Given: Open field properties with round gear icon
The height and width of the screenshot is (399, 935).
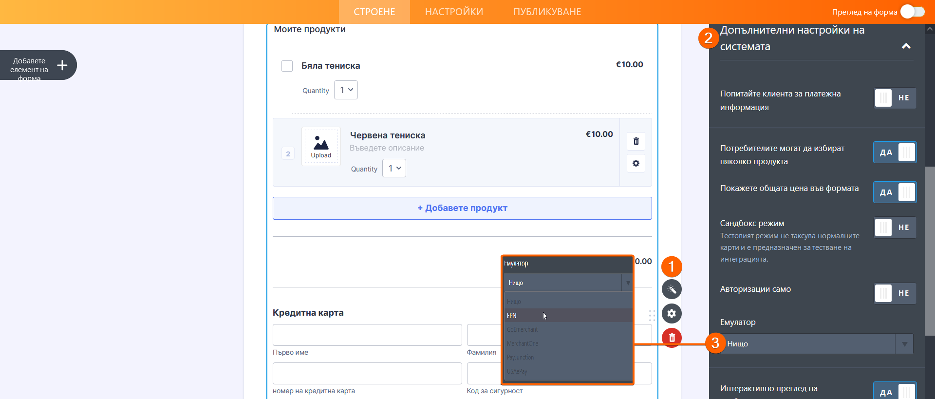Looking at the screenshot, I should pos(672,313).
